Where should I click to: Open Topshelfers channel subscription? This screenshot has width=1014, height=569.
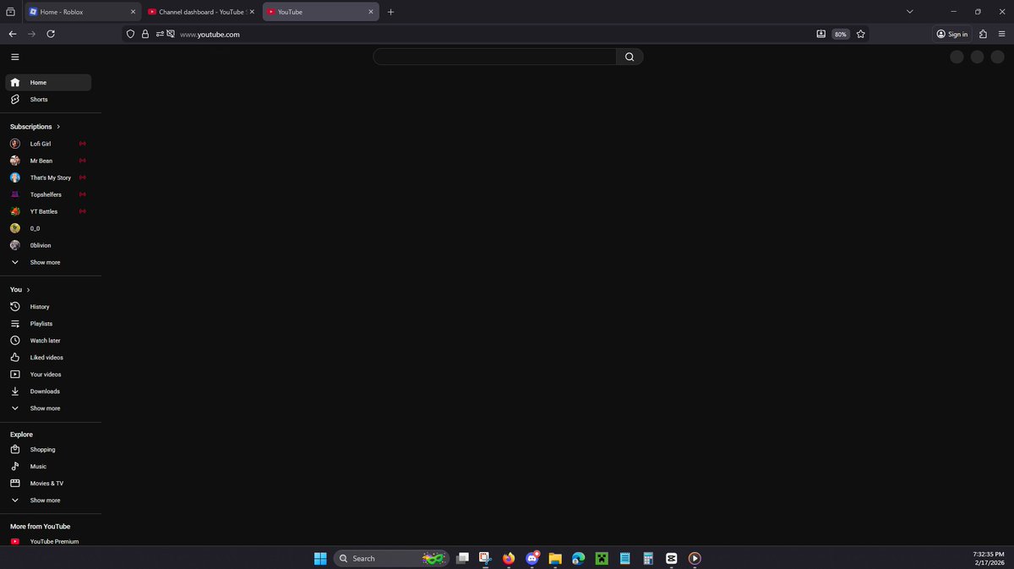[48, 194]
